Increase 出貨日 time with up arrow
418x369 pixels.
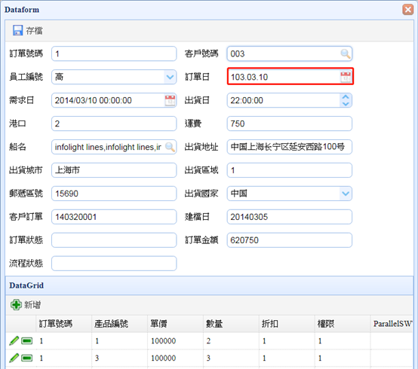click(346, 97)
